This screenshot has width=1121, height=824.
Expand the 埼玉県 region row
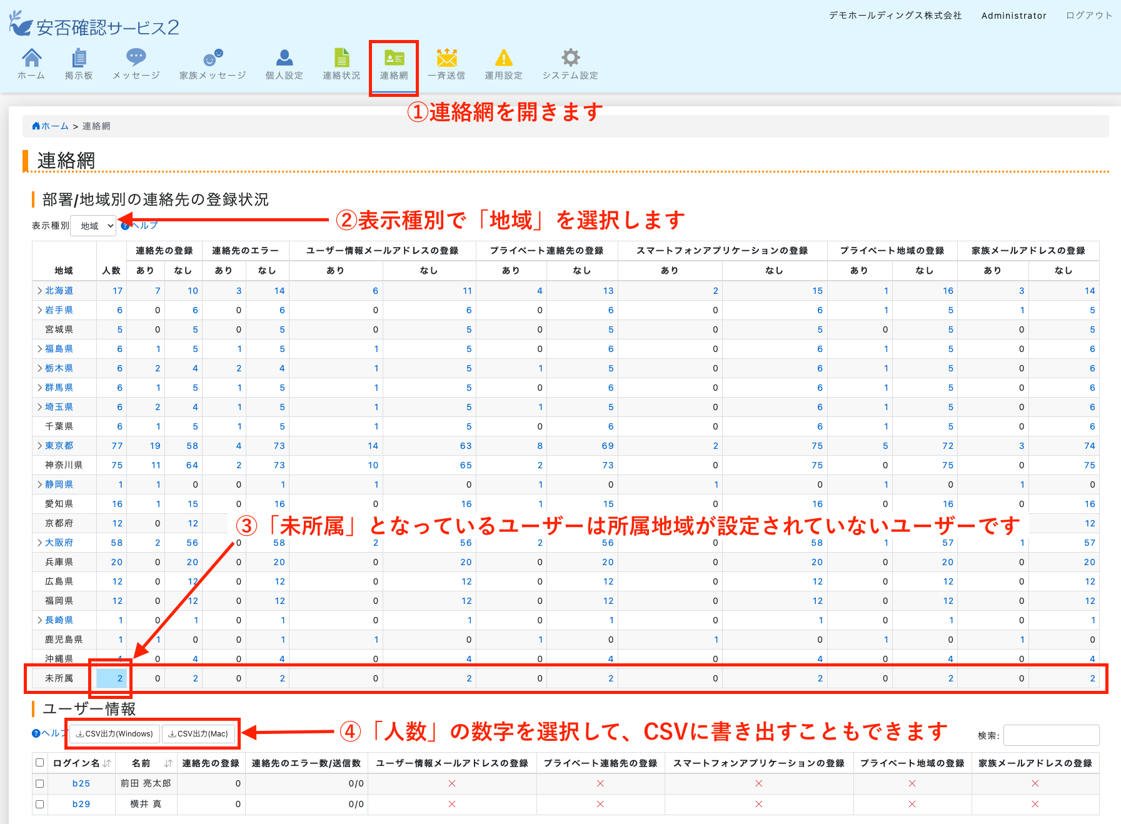(x=40, y=407)
